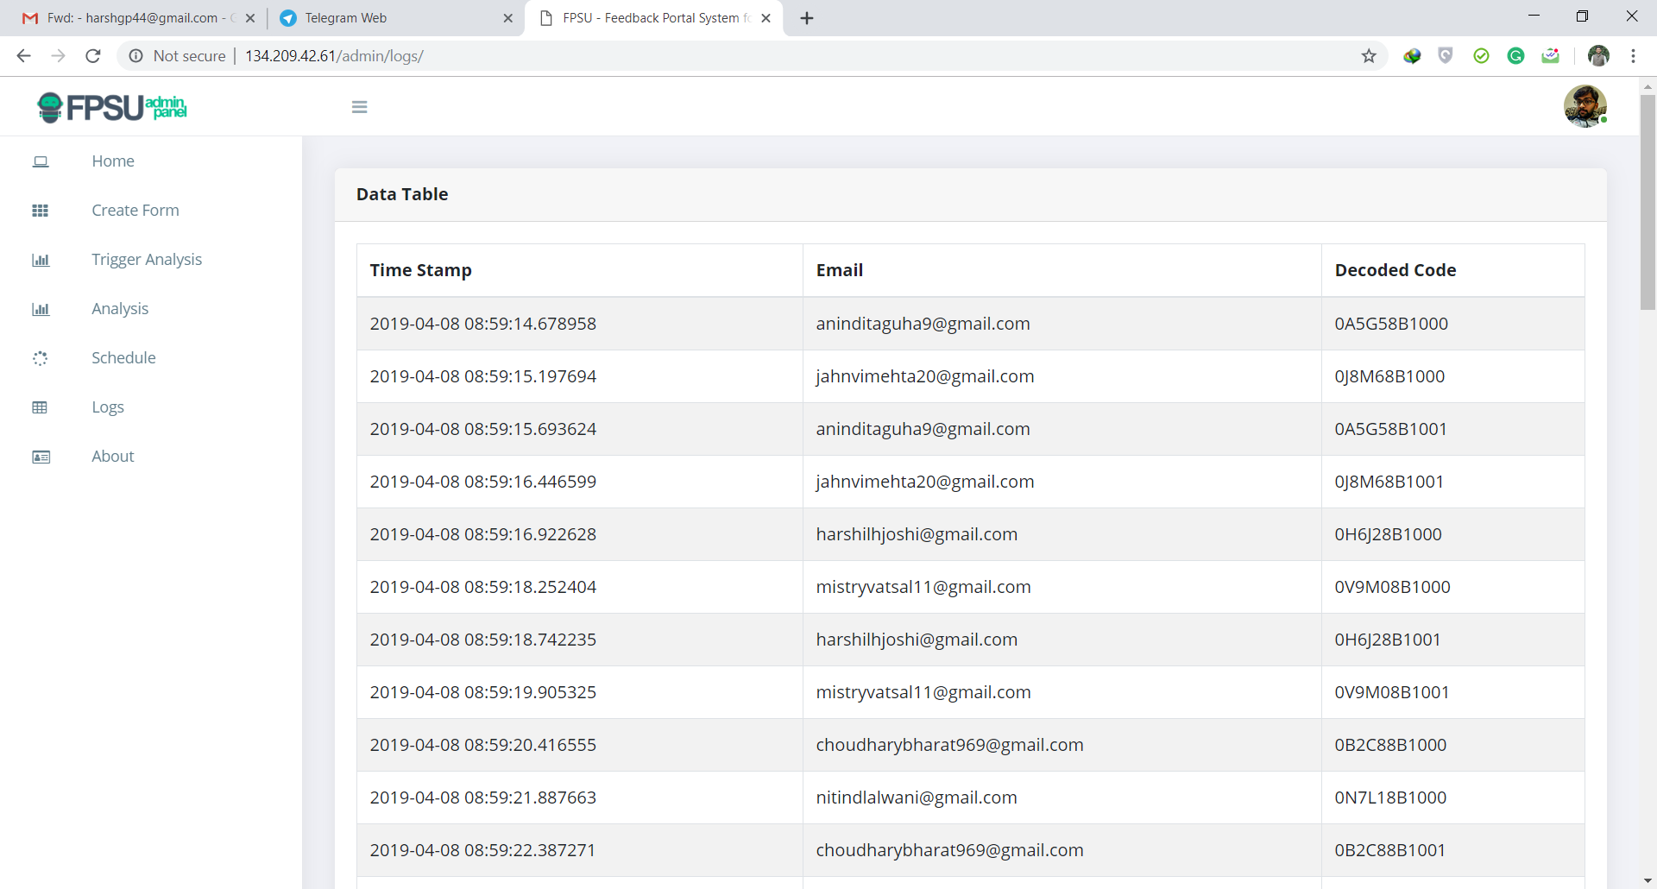
Task: Open the Chrome profile avatar
Action: pyautogui.click(x=1598, y=56)
